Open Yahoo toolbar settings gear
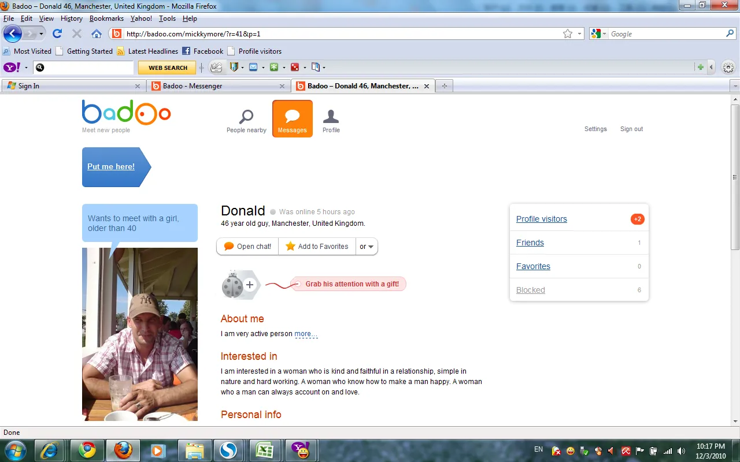 point(728,68)
